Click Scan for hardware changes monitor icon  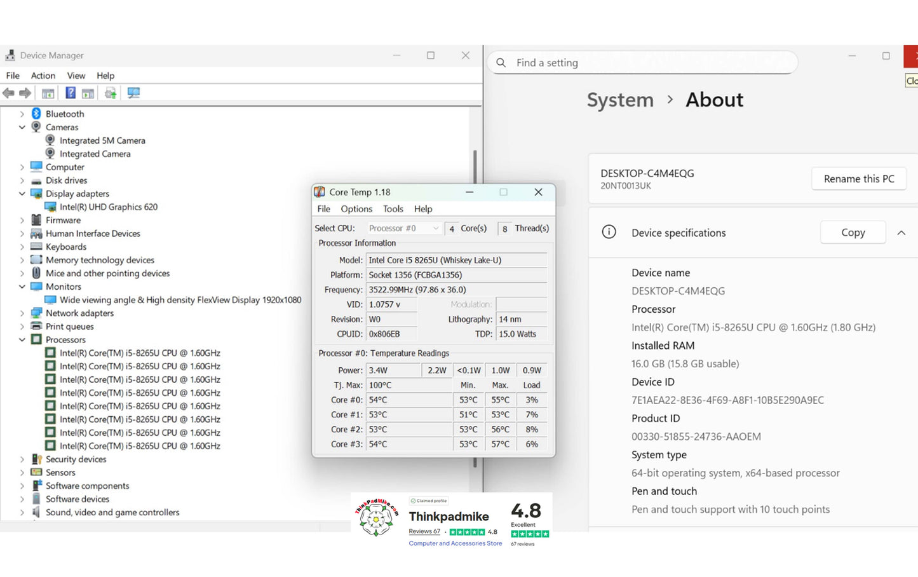pyautogui.click(x=133, y=93)
